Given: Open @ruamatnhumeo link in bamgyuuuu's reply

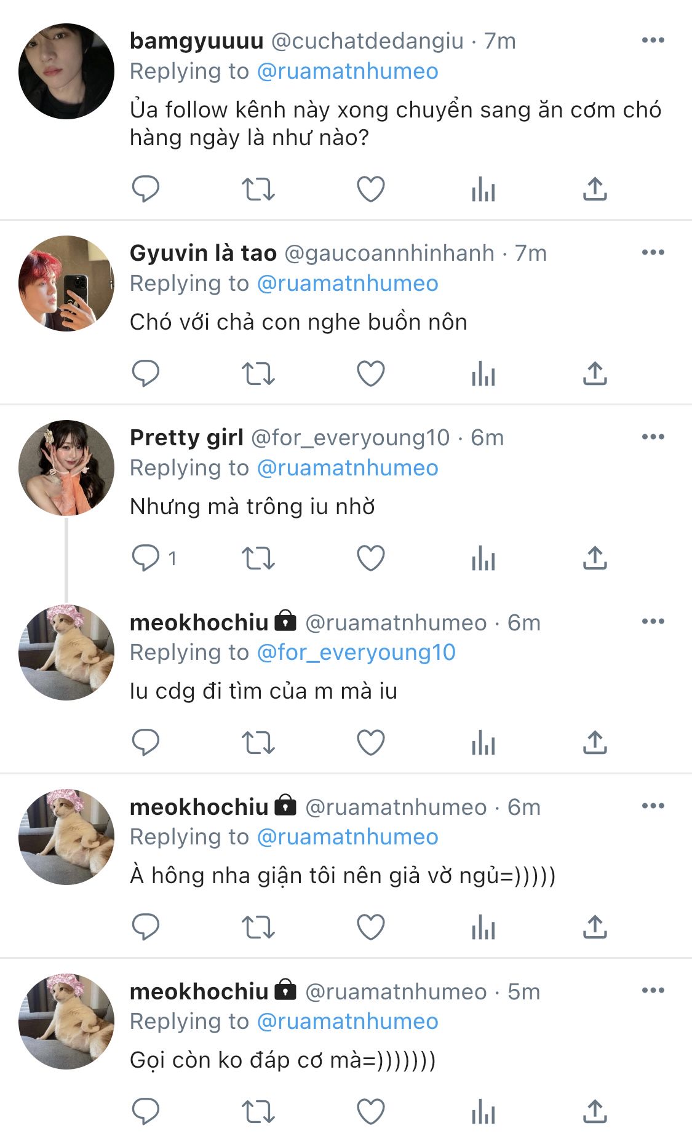Looking at the screenshot, I should [348, 71].
